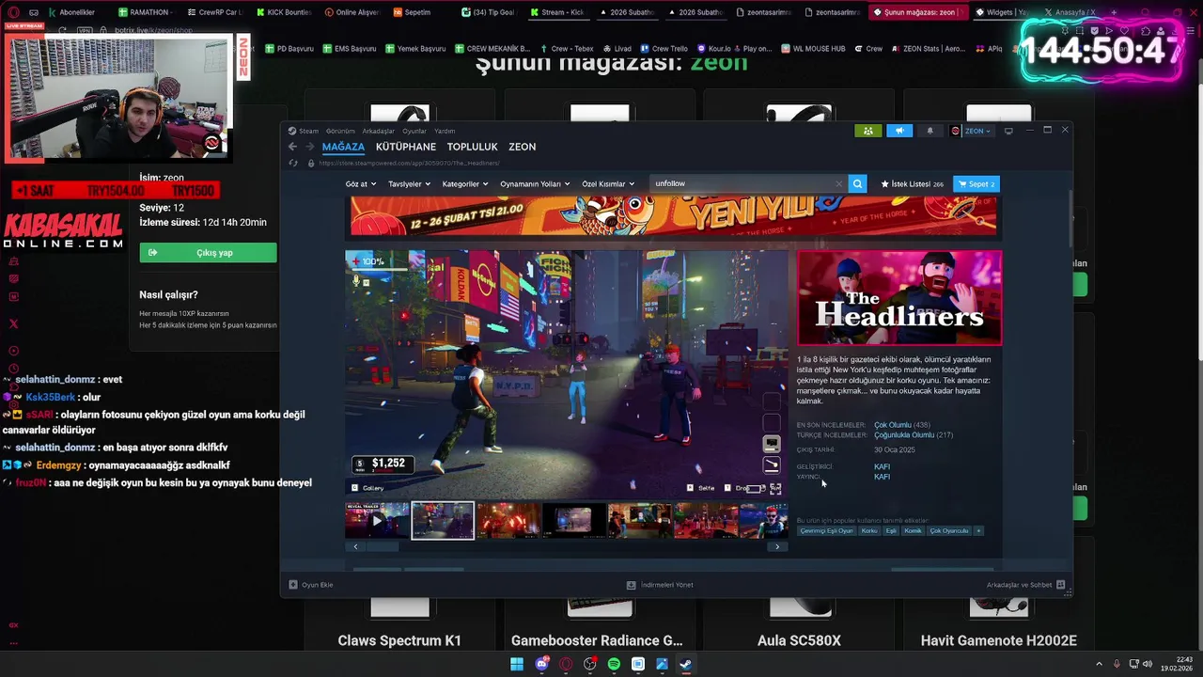Switch to the KÜTÜPHANE tab
This screenshot has height=677, width=1203.
click(x=406, y=147)
